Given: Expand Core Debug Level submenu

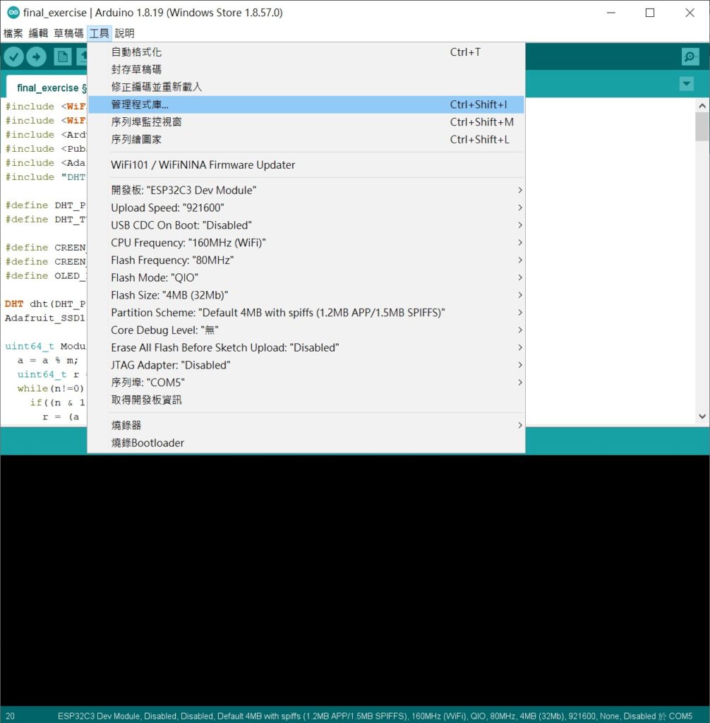Looking at the screenshot, I should pyautogui.click(x=306, y=330).
